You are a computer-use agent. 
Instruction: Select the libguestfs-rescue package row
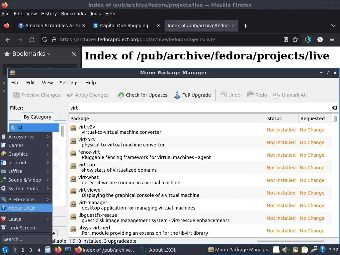(200, 218)
